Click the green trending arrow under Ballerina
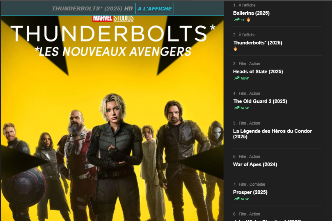 [x=237, y=20]
